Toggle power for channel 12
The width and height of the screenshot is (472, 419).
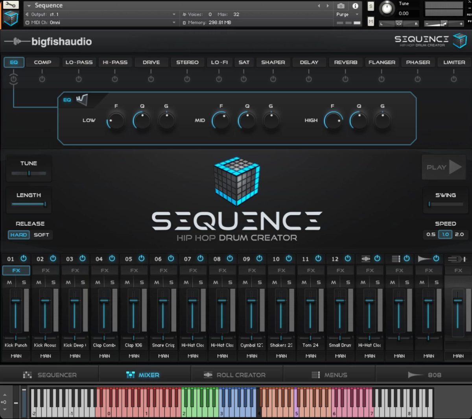[x=348, y=258]
